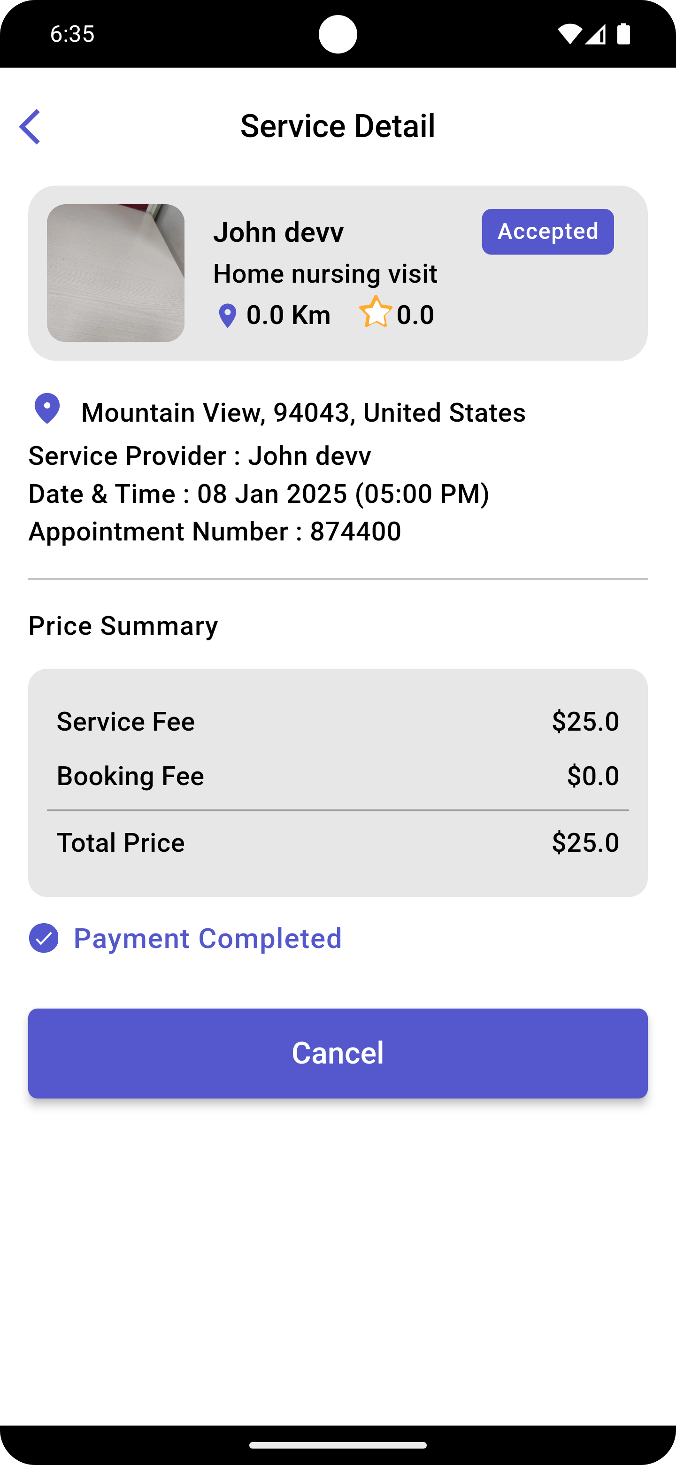Tap the John devv provider name
Viewport: 676px width, 1465px height.
pyautogui.click(x=278, y=232)
